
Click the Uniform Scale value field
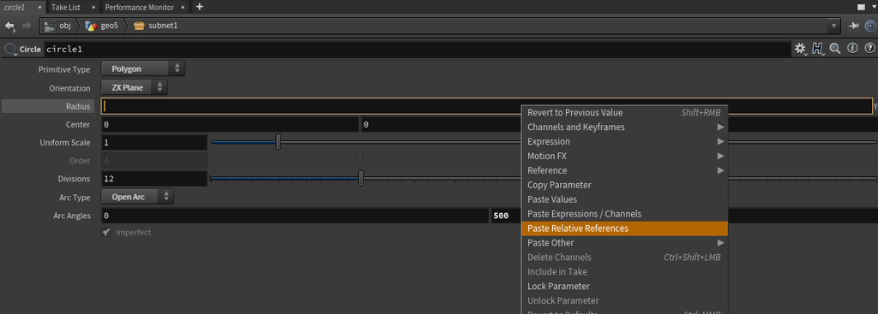coord(154,143)
